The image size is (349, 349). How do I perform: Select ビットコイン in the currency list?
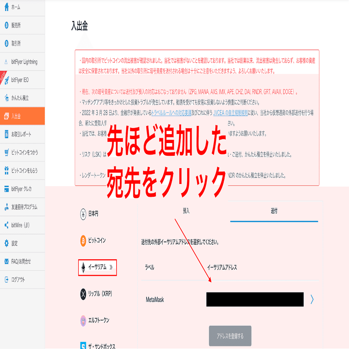pos(97,241)
